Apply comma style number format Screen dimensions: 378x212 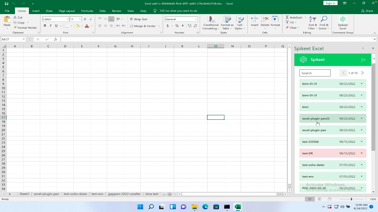pos(183,26)
